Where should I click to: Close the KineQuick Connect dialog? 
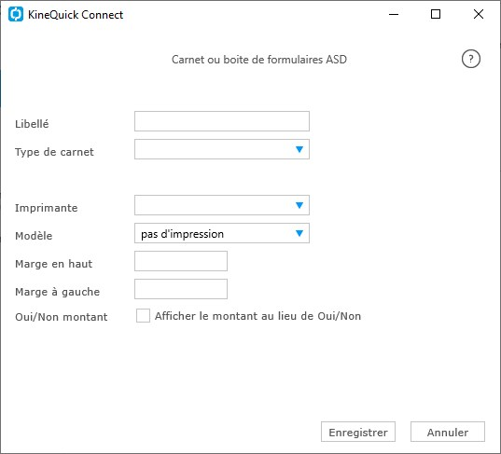click(x=479, y=14)
